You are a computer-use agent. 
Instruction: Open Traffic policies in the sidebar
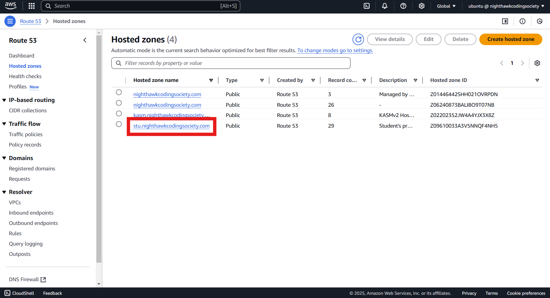[x=26, y=134]
